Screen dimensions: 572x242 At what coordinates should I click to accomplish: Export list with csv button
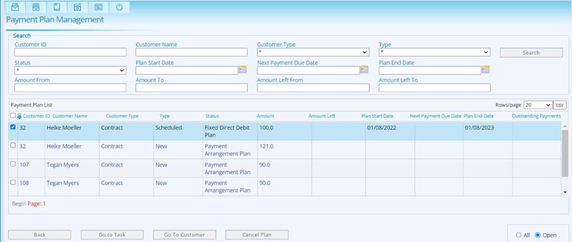tap(560, 105)
